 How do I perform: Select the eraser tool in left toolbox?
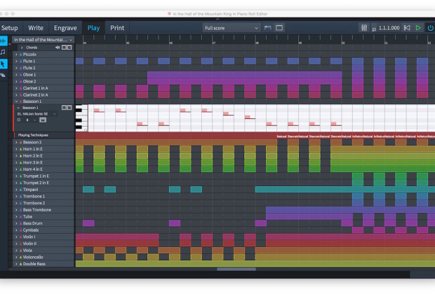tap(3, 75)
